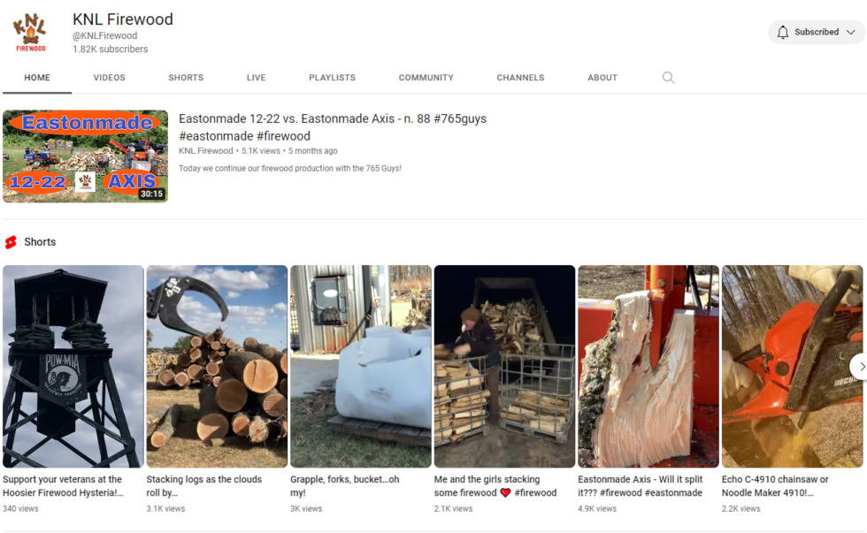Open the CHANNELS tab
867x533 pixels.
(x=520, y=78)
